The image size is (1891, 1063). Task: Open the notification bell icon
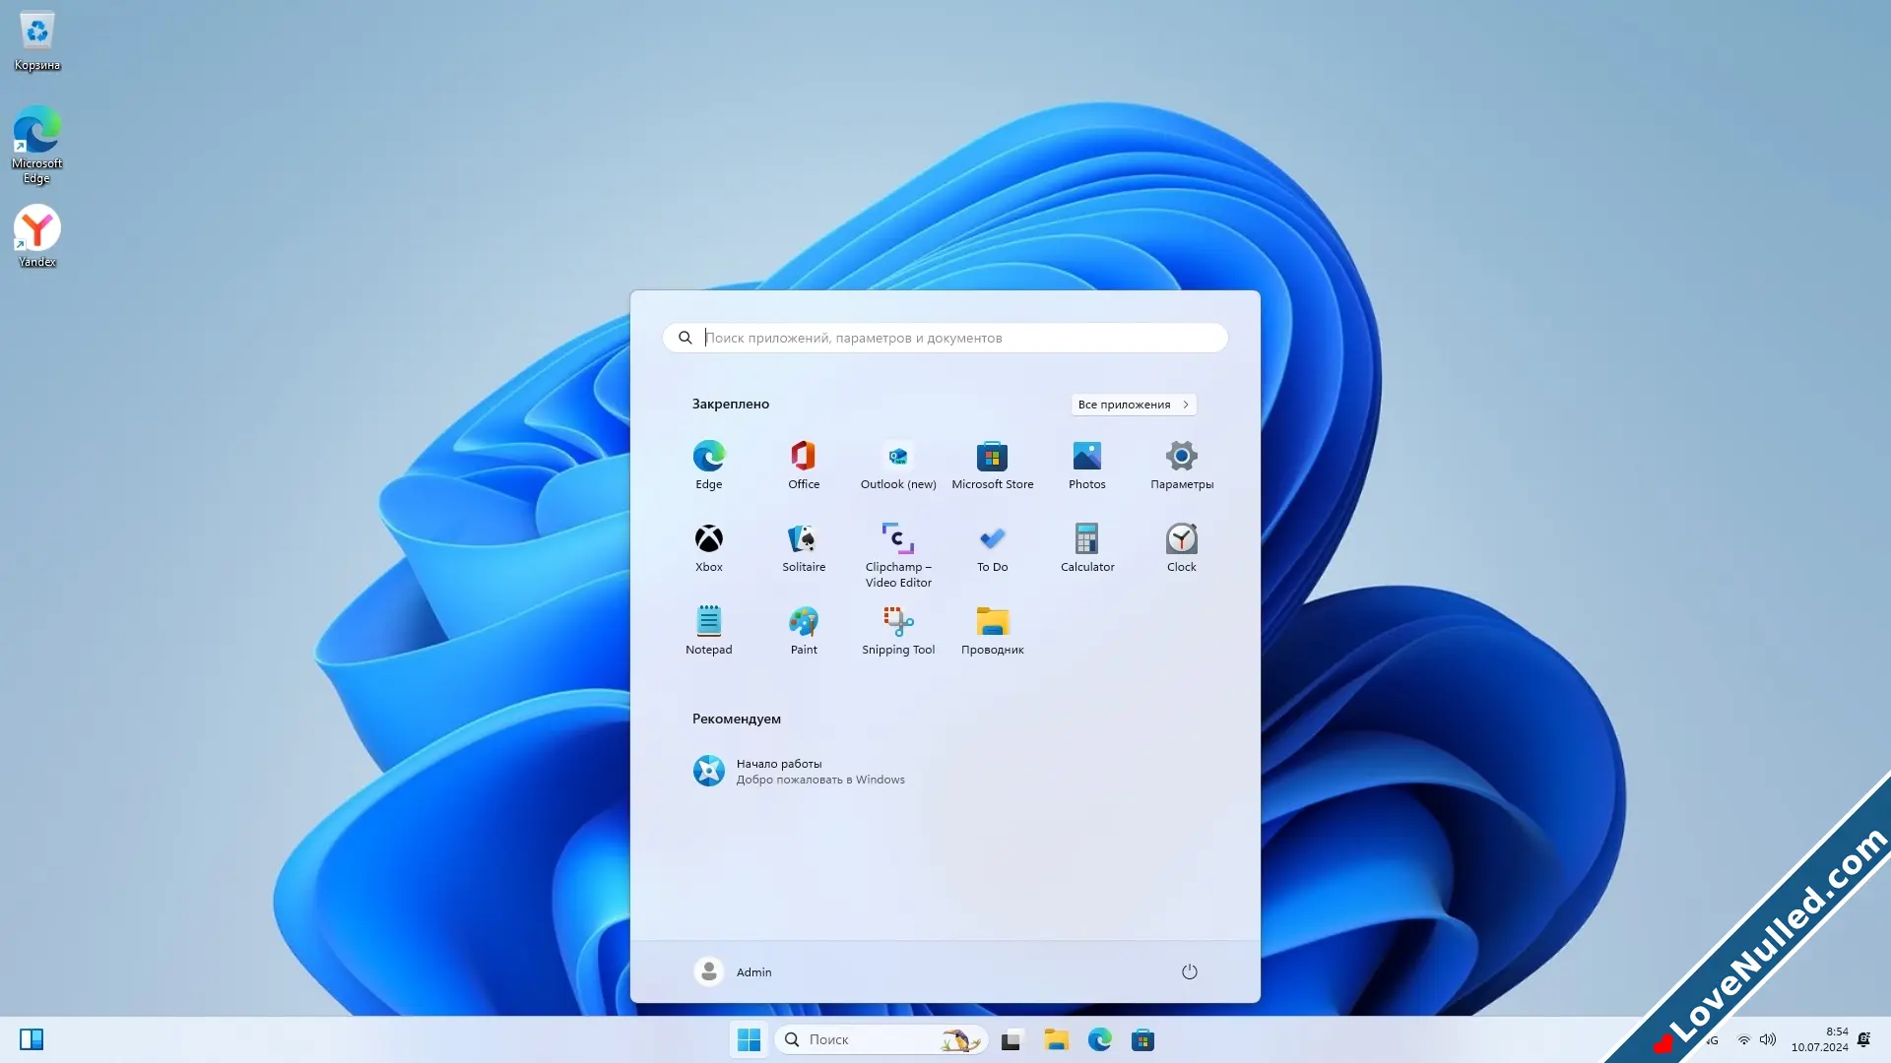(1864, 1039)
